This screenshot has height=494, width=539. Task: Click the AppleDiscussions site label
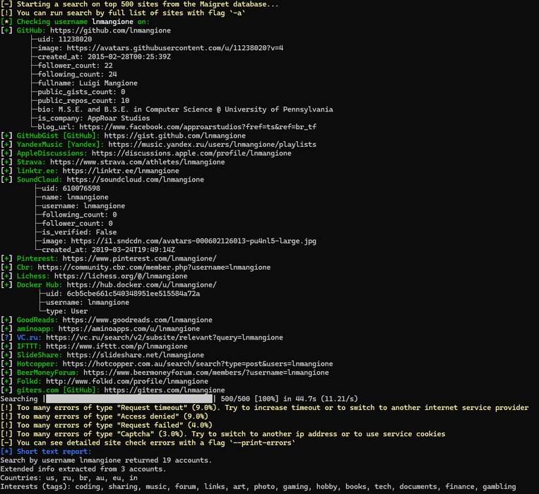pyautogui.click(x=52, y=153)
